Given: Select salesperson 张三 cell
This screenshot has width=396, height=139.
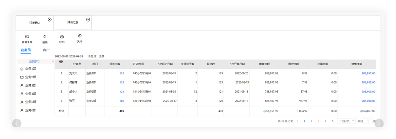Looking at the screenshot, I should pyautogui.click(x=77, y=101).
